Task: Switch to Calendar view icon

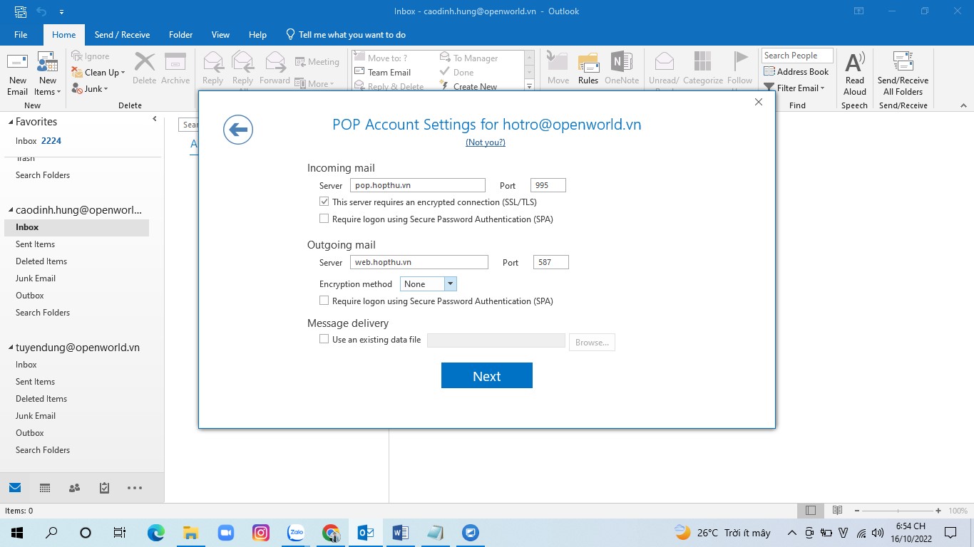Action: click(x=45, y=488)
